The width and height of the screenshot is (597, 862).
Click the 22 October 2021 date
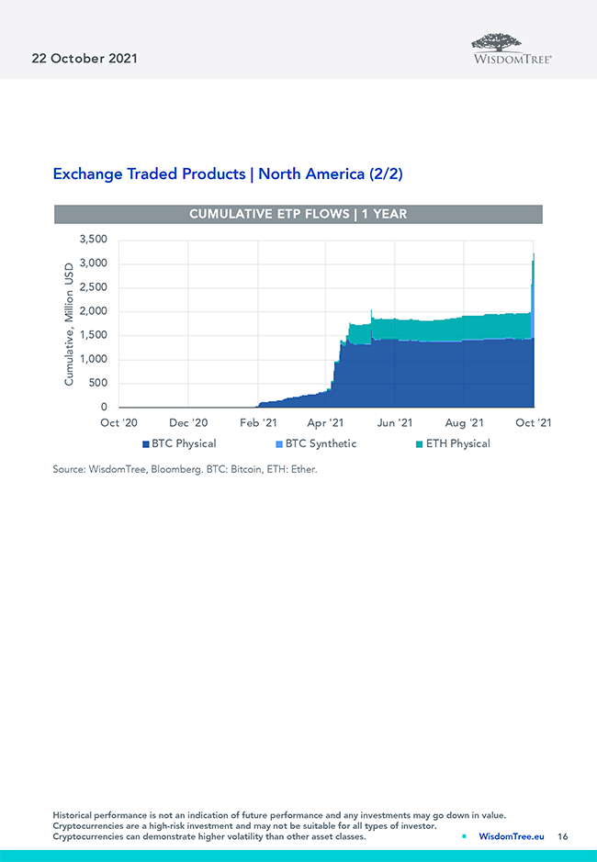point(84,58)
